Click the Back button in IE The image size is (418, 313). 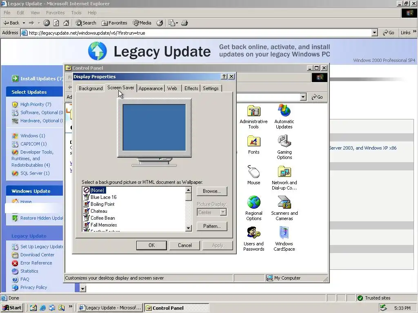[11, 23]
